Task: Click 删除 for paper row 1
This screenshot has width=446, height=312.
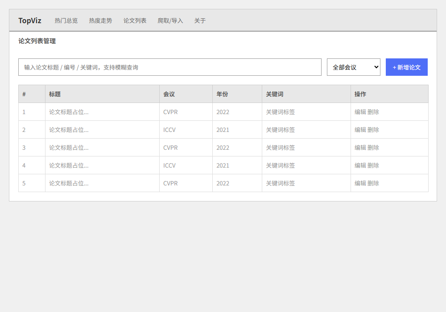Action: click(x=373, y=112)
